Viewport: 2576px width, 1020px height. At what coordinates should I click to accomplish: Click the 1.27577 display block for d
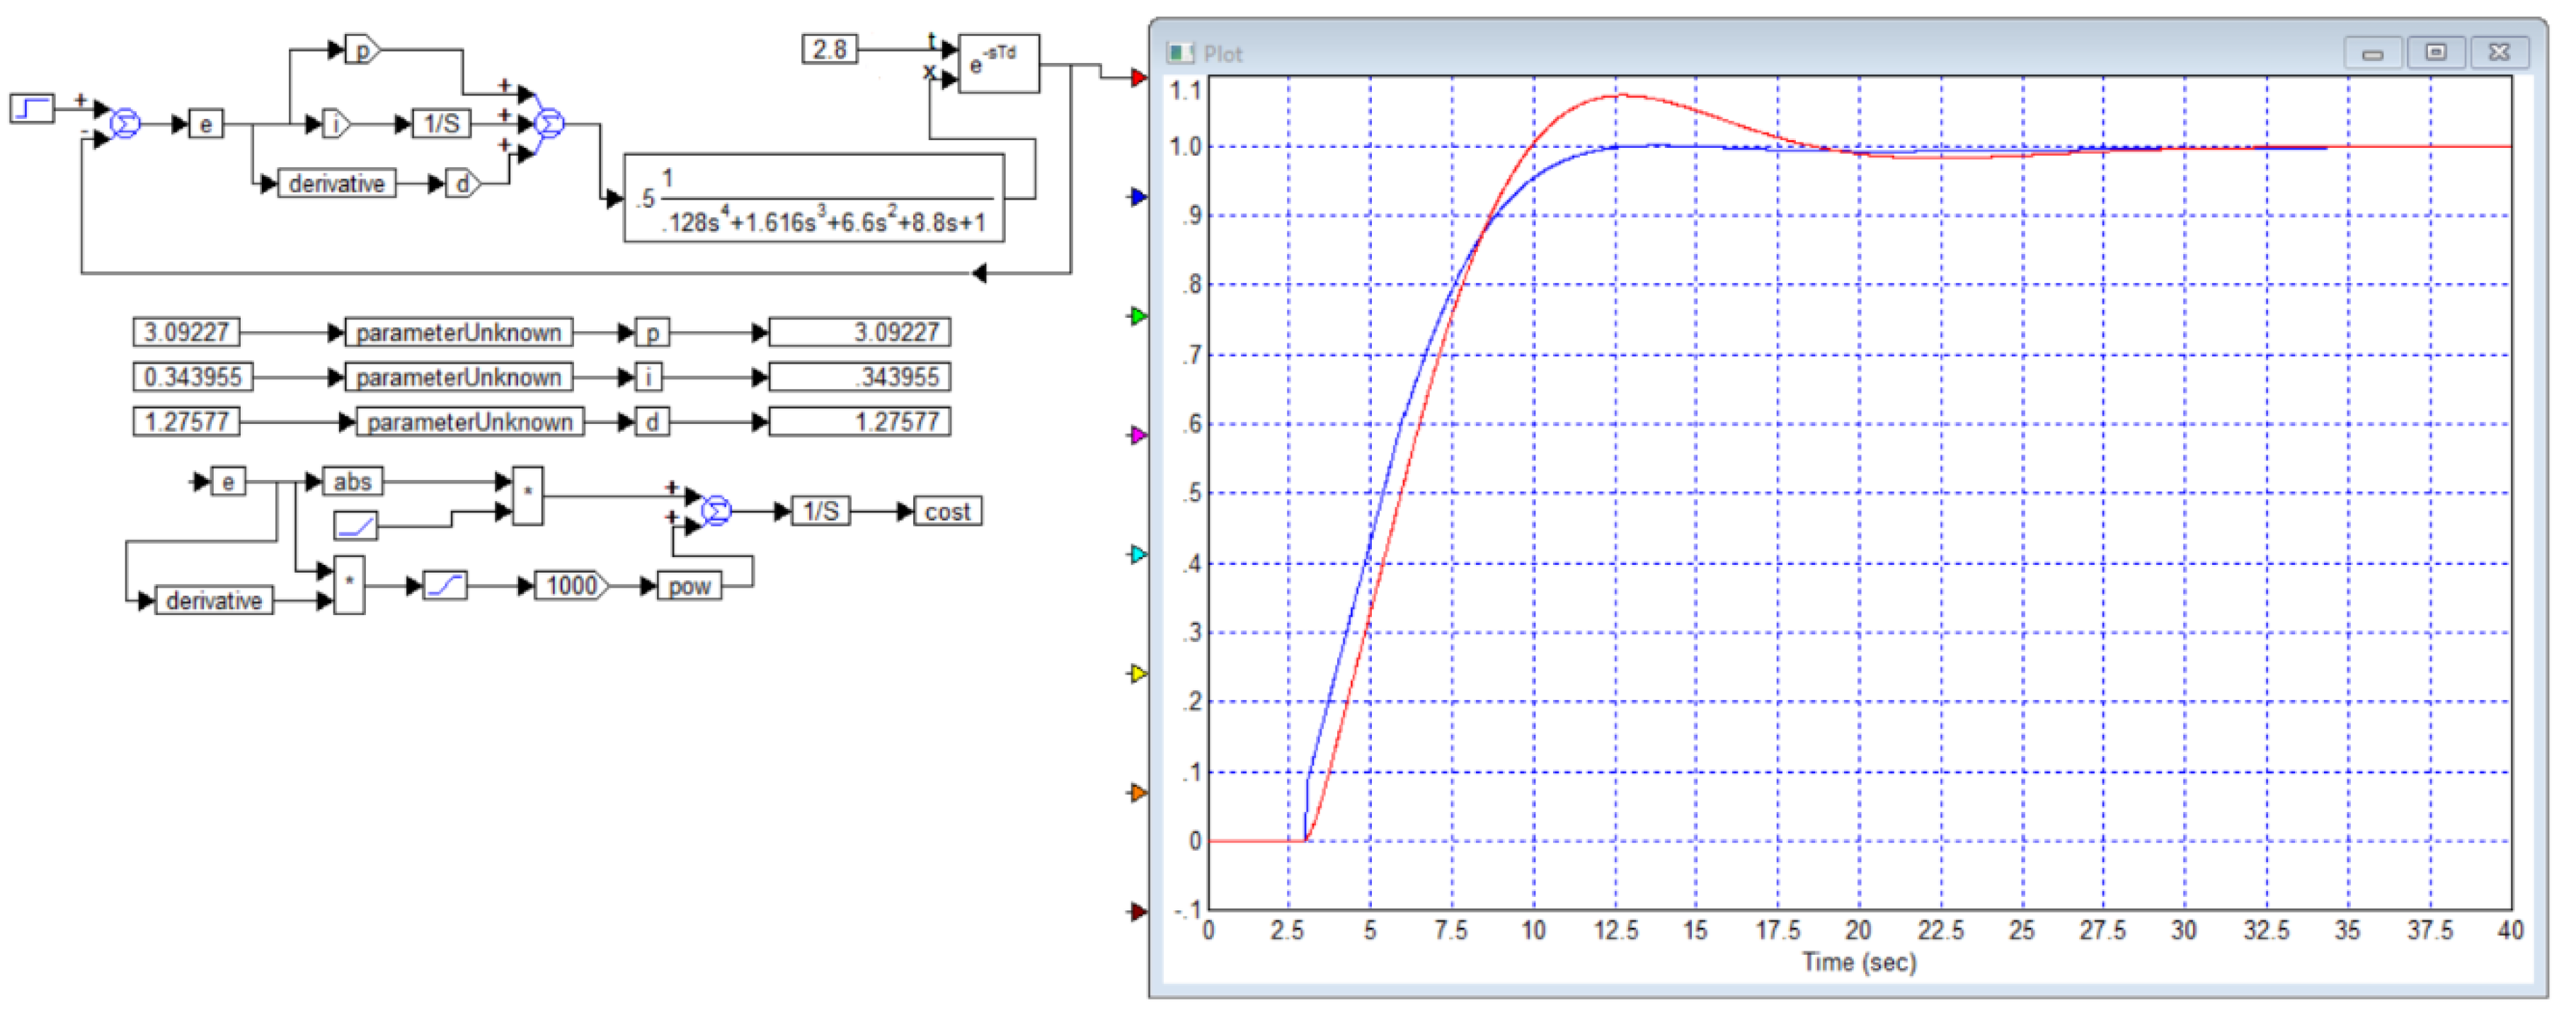(x=859, y=421)
